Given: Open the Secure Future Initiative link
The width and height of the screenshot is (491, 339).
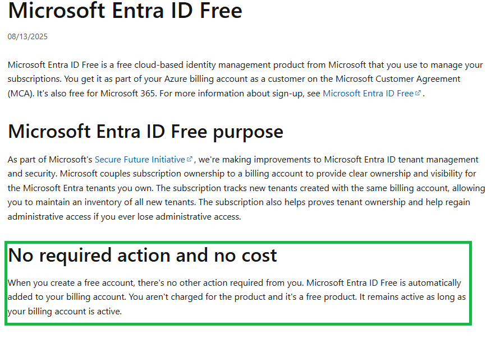Looking at the screenshot, I should (140, 160).
